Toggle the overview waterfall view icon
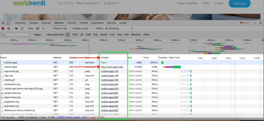This screenshot has height=121, width=264. (x=44, y=28)
